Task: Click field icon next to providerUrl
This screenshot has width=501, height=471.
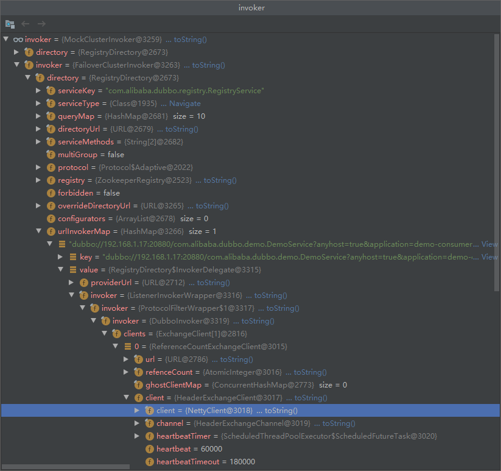Action: click(x=84, y=282)
